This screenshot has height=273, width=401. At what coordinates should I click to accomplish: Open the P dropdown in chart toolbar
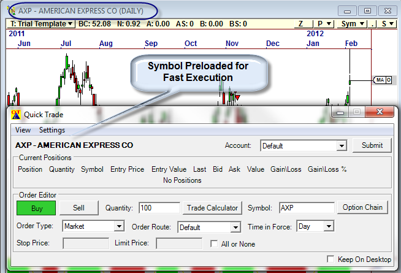pos(324,24)
